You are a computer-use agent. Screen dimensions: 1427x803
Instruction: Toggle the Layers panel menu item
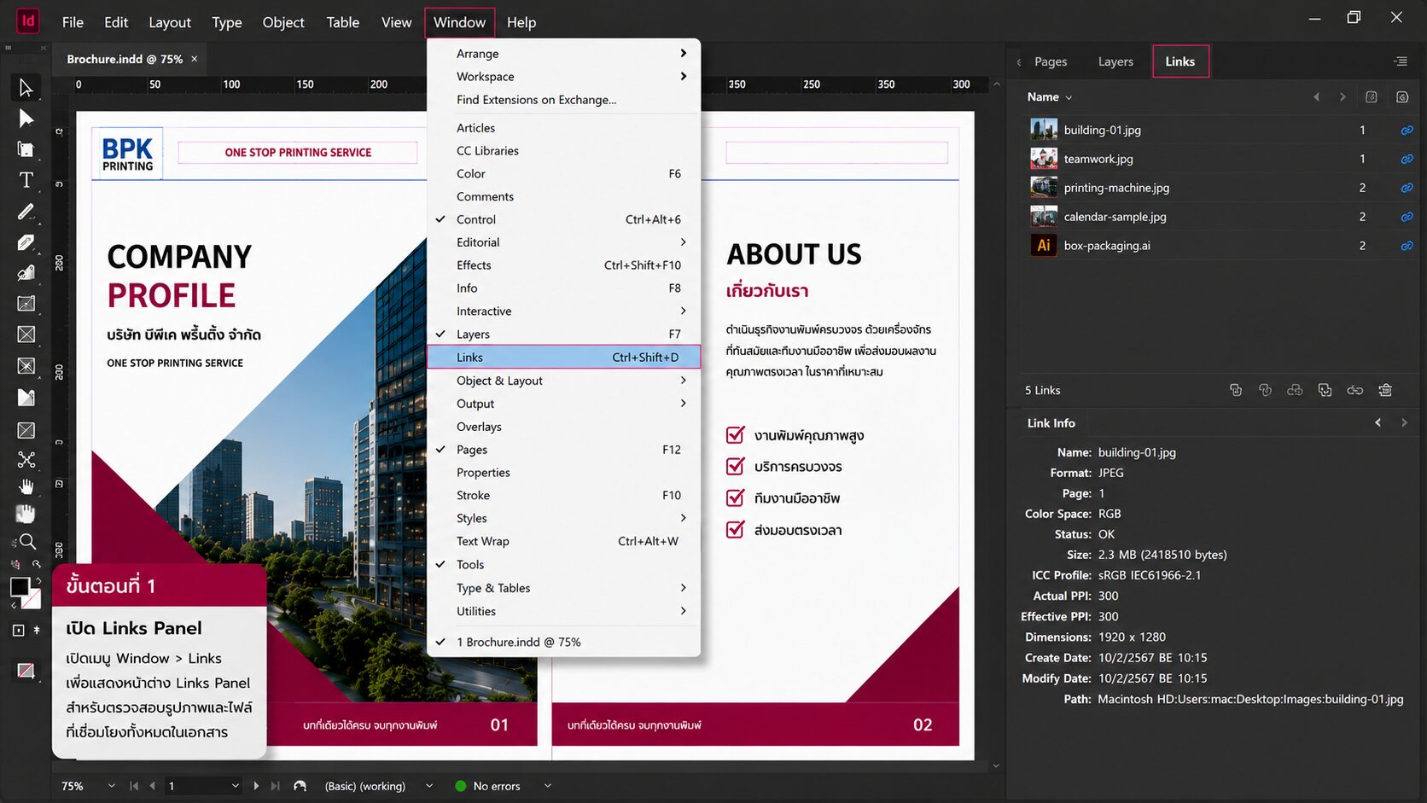(x=563, y=334)
